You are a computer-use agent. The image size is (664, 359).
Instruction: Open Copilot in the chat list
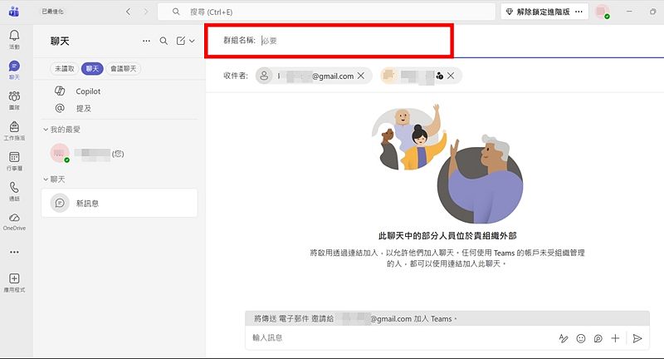pos(120,91)
